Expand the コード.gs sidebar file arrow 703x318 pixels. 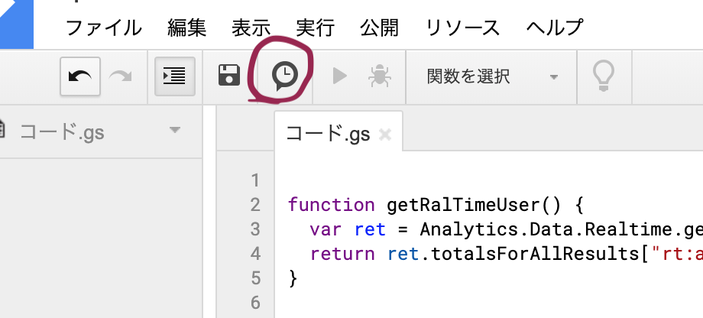tap(175, 131)
